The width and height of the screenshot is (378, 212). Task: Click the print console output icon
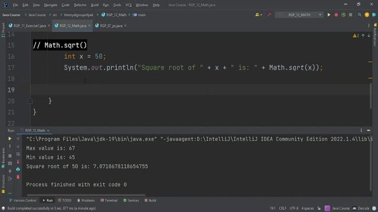pyautogui.click(x=18, y=170)
